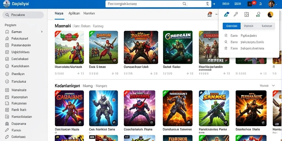The image size is (282, 141).
Task: Click the magnifier icon in top search bar
Action: click(x=184, y=4)
